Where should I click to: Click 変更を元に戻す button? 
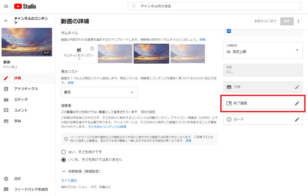point(265,21)
